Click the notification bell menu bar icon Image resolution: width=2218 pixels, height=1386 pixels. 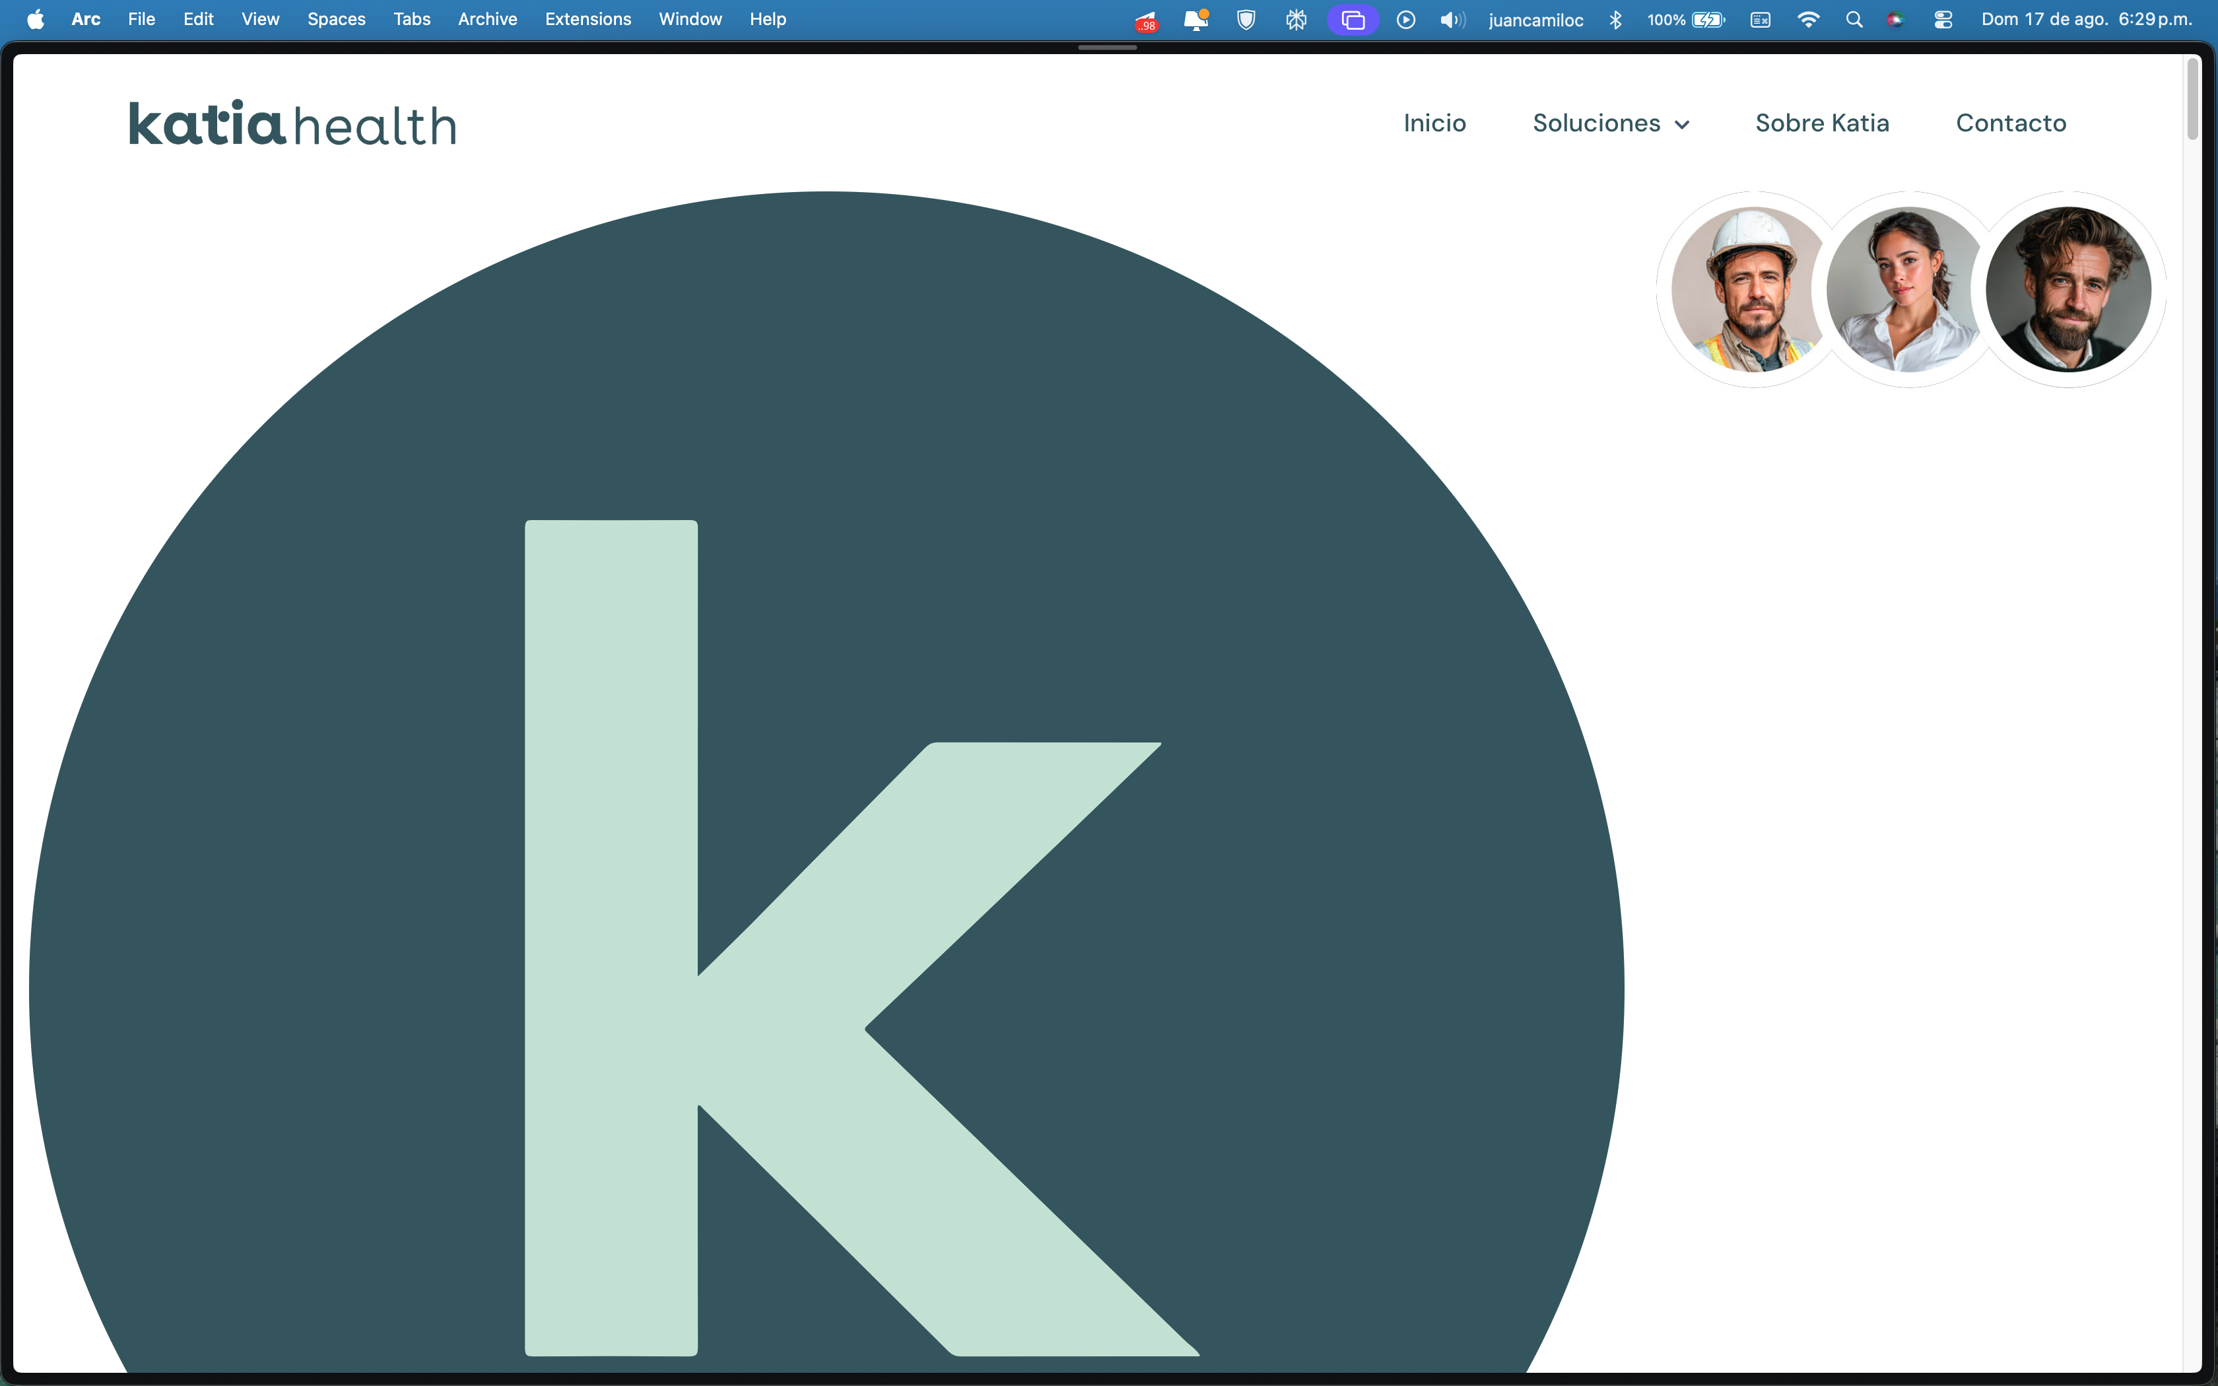click(1196, 19)
